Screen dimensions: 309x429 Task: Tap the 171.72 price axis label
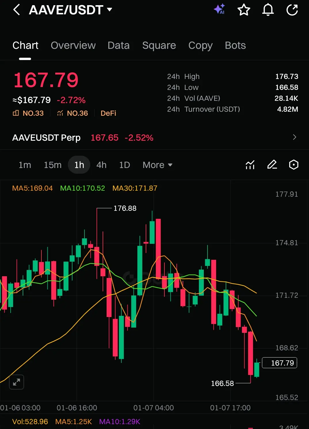[287, 295]
